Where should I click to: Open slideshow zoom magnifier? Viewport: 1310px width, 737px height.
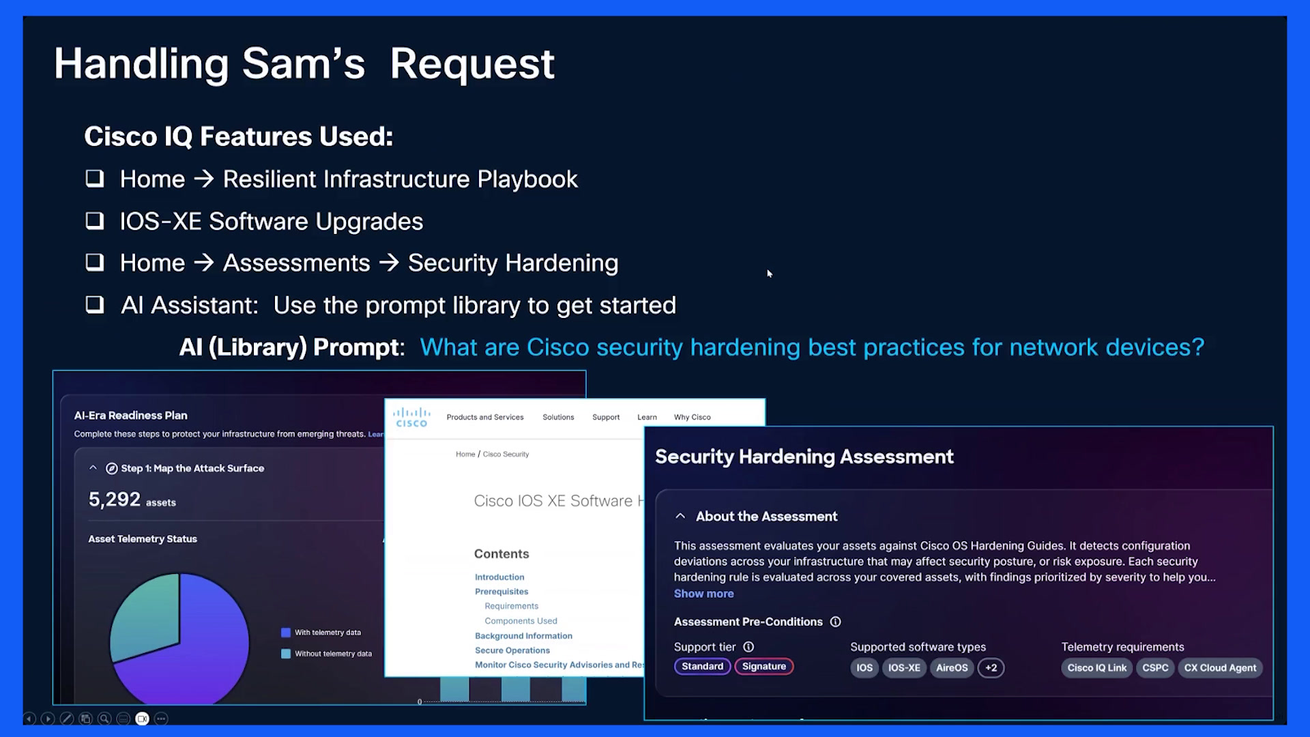pyautogui.click(x=104, y=719)
